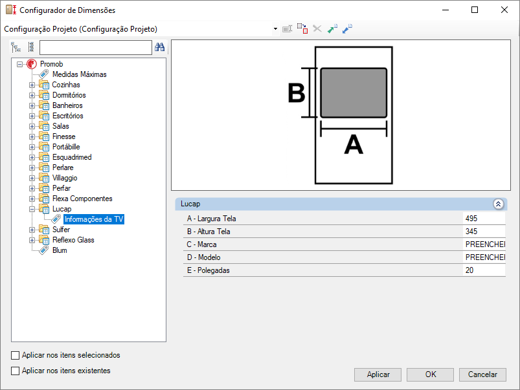This screenshot has width=520, height=390.
Task: Expand the Sulfer node
Action: (x=32, y=230)
